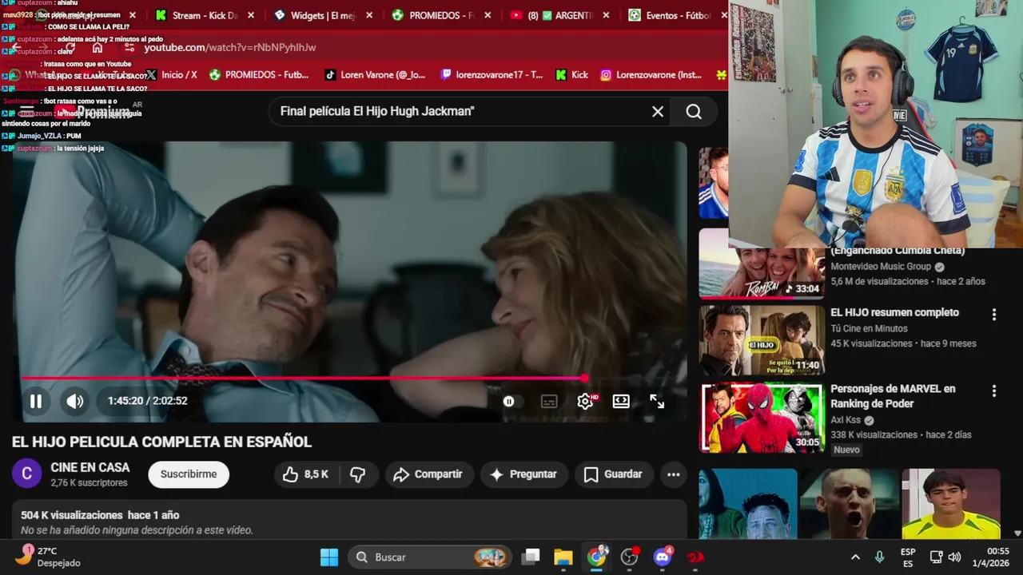Click the EL HIJO resumen completo title

pyautogui.click(x=894, y=312)
